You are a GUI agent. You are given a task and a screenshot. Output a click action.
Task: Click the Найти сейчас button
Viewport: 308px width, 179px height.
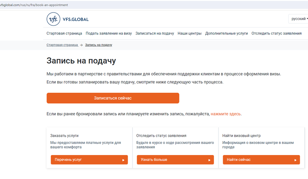pyautogui.click(x=261, y=160)
